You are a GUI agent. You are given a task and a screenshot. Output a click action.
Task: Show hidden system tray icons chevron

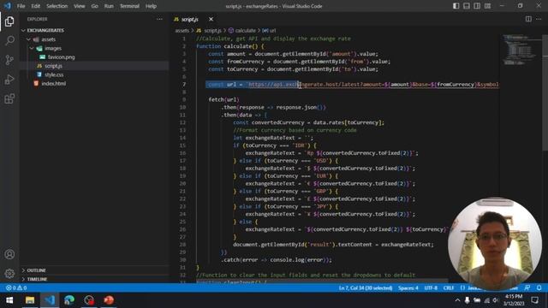[457, 300]
